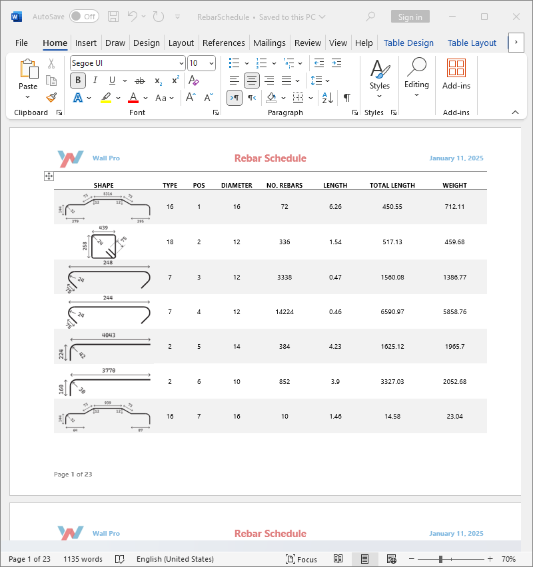
Task: Click the Copy icon in Clipboard
Action: point(51,81)
